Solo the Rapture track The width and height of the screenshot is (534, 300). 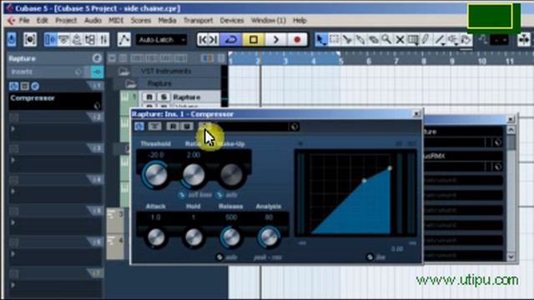point(164,97)
